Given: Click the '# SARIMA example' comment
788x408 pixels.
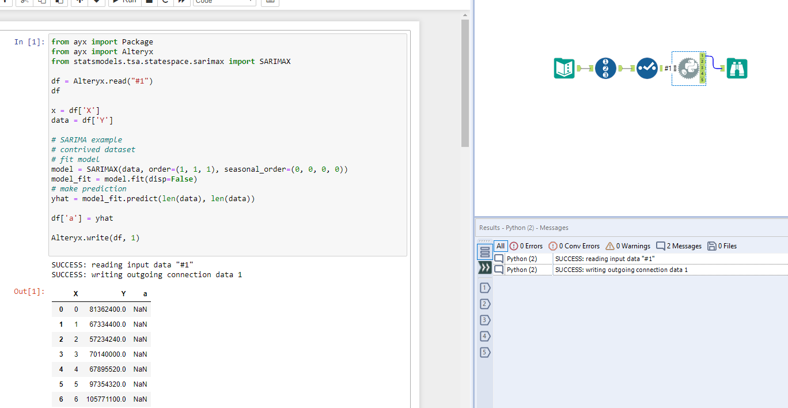Looking at the screenshot, I should point(86,140).
